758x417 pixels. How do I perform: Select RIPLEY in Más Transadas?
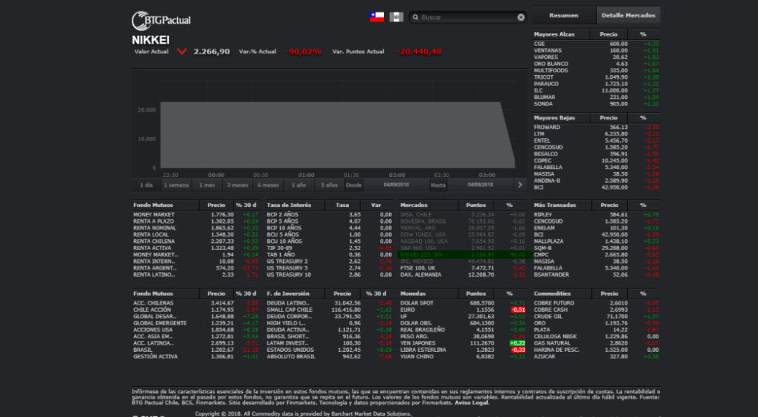pyautogui.click(x=597, y=214)
